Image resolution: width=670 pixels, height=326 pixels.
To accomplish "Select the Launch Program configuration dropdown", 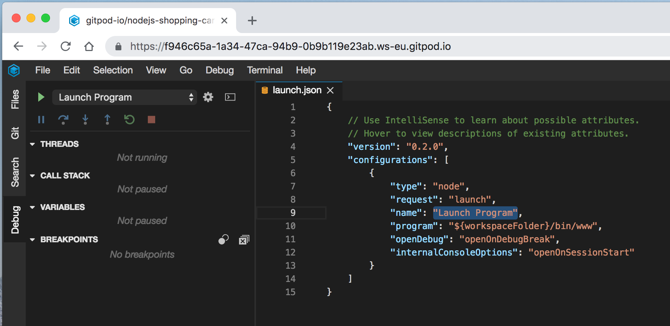I will pyautogui.click(x=125, y=97).
